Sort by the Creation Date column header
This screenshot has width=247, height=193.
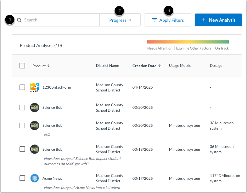[144, 66]
